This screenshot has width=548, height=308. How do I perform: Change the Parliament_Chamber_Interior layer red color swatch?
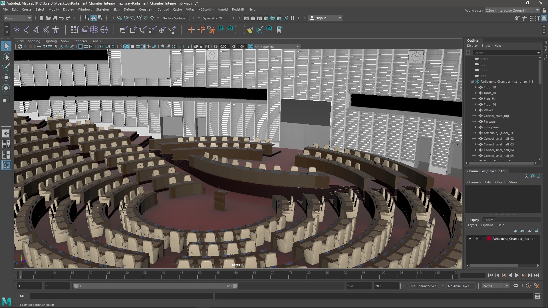(489, 239)
